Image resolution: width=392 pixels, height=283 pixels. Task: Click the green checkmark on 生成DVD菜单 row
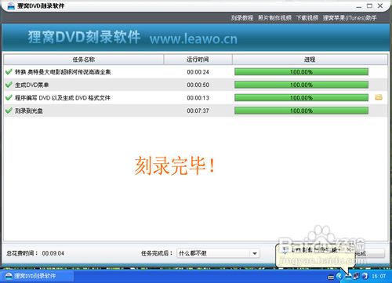9,85
